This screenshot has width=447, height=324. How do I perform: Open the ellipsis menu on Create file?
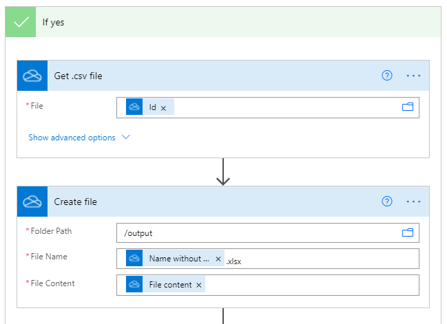point(413,202)
